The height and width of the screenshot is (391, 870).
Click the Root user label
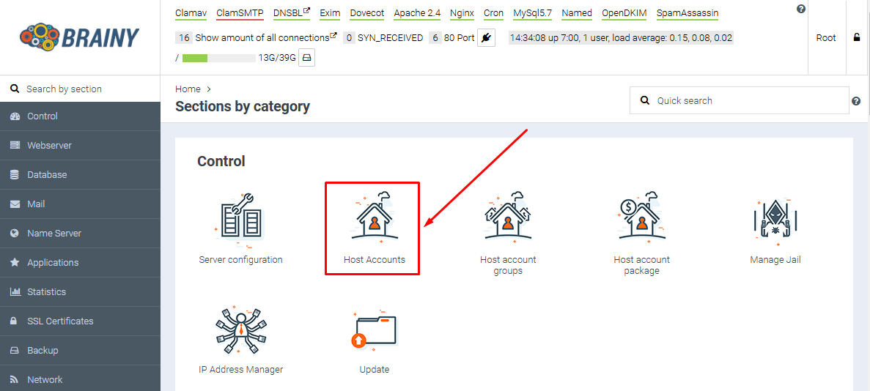(826, 38)
